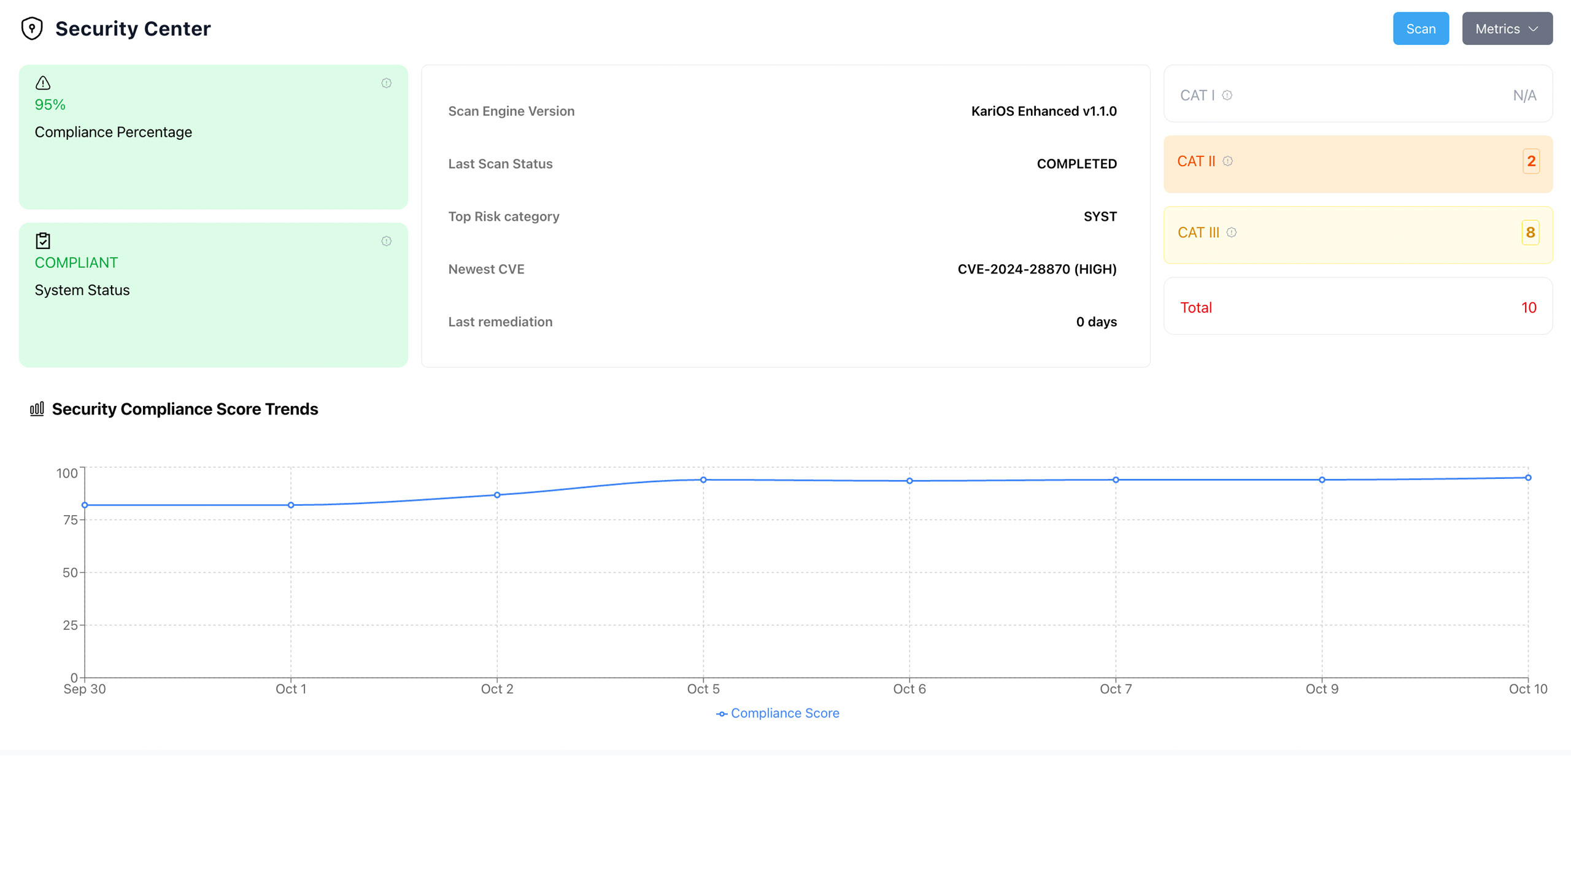Screen dimensions: 1571x883
Task: Start a new scan with Scan button
Action: pyautogui.click(x=1420, y=29)
